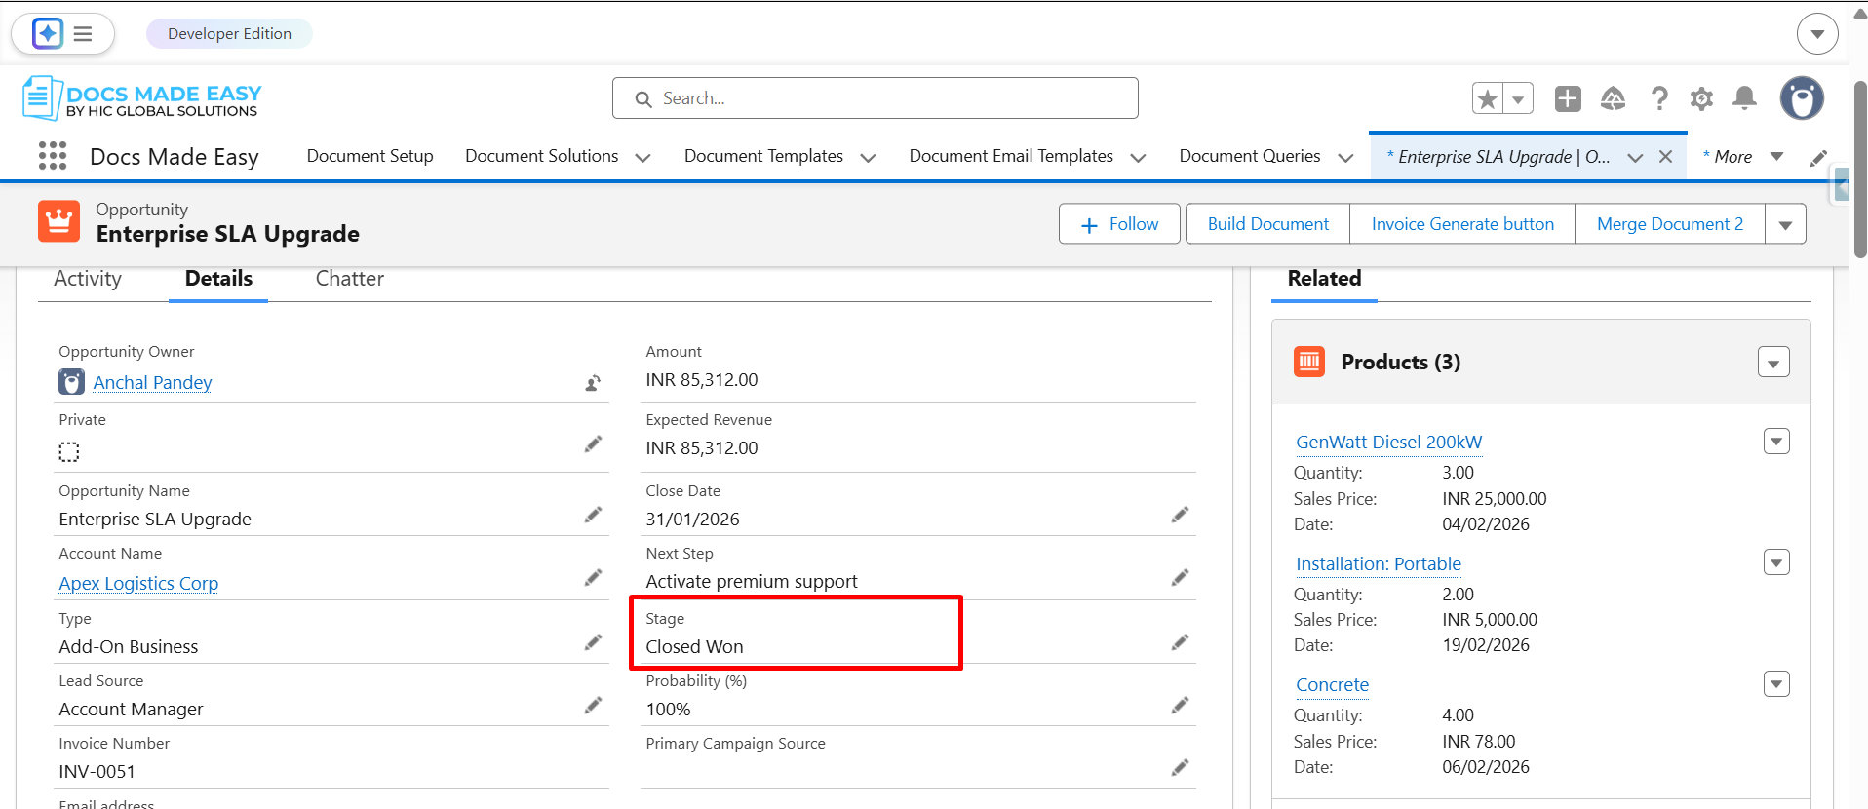Screen dimensions: 1868x809
Task: Open Salesforce Help question mark icon
Action: click(1659, 98)
